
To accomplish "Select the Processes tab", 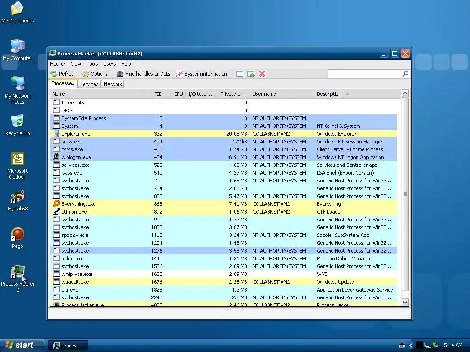I will pos(62,83).
